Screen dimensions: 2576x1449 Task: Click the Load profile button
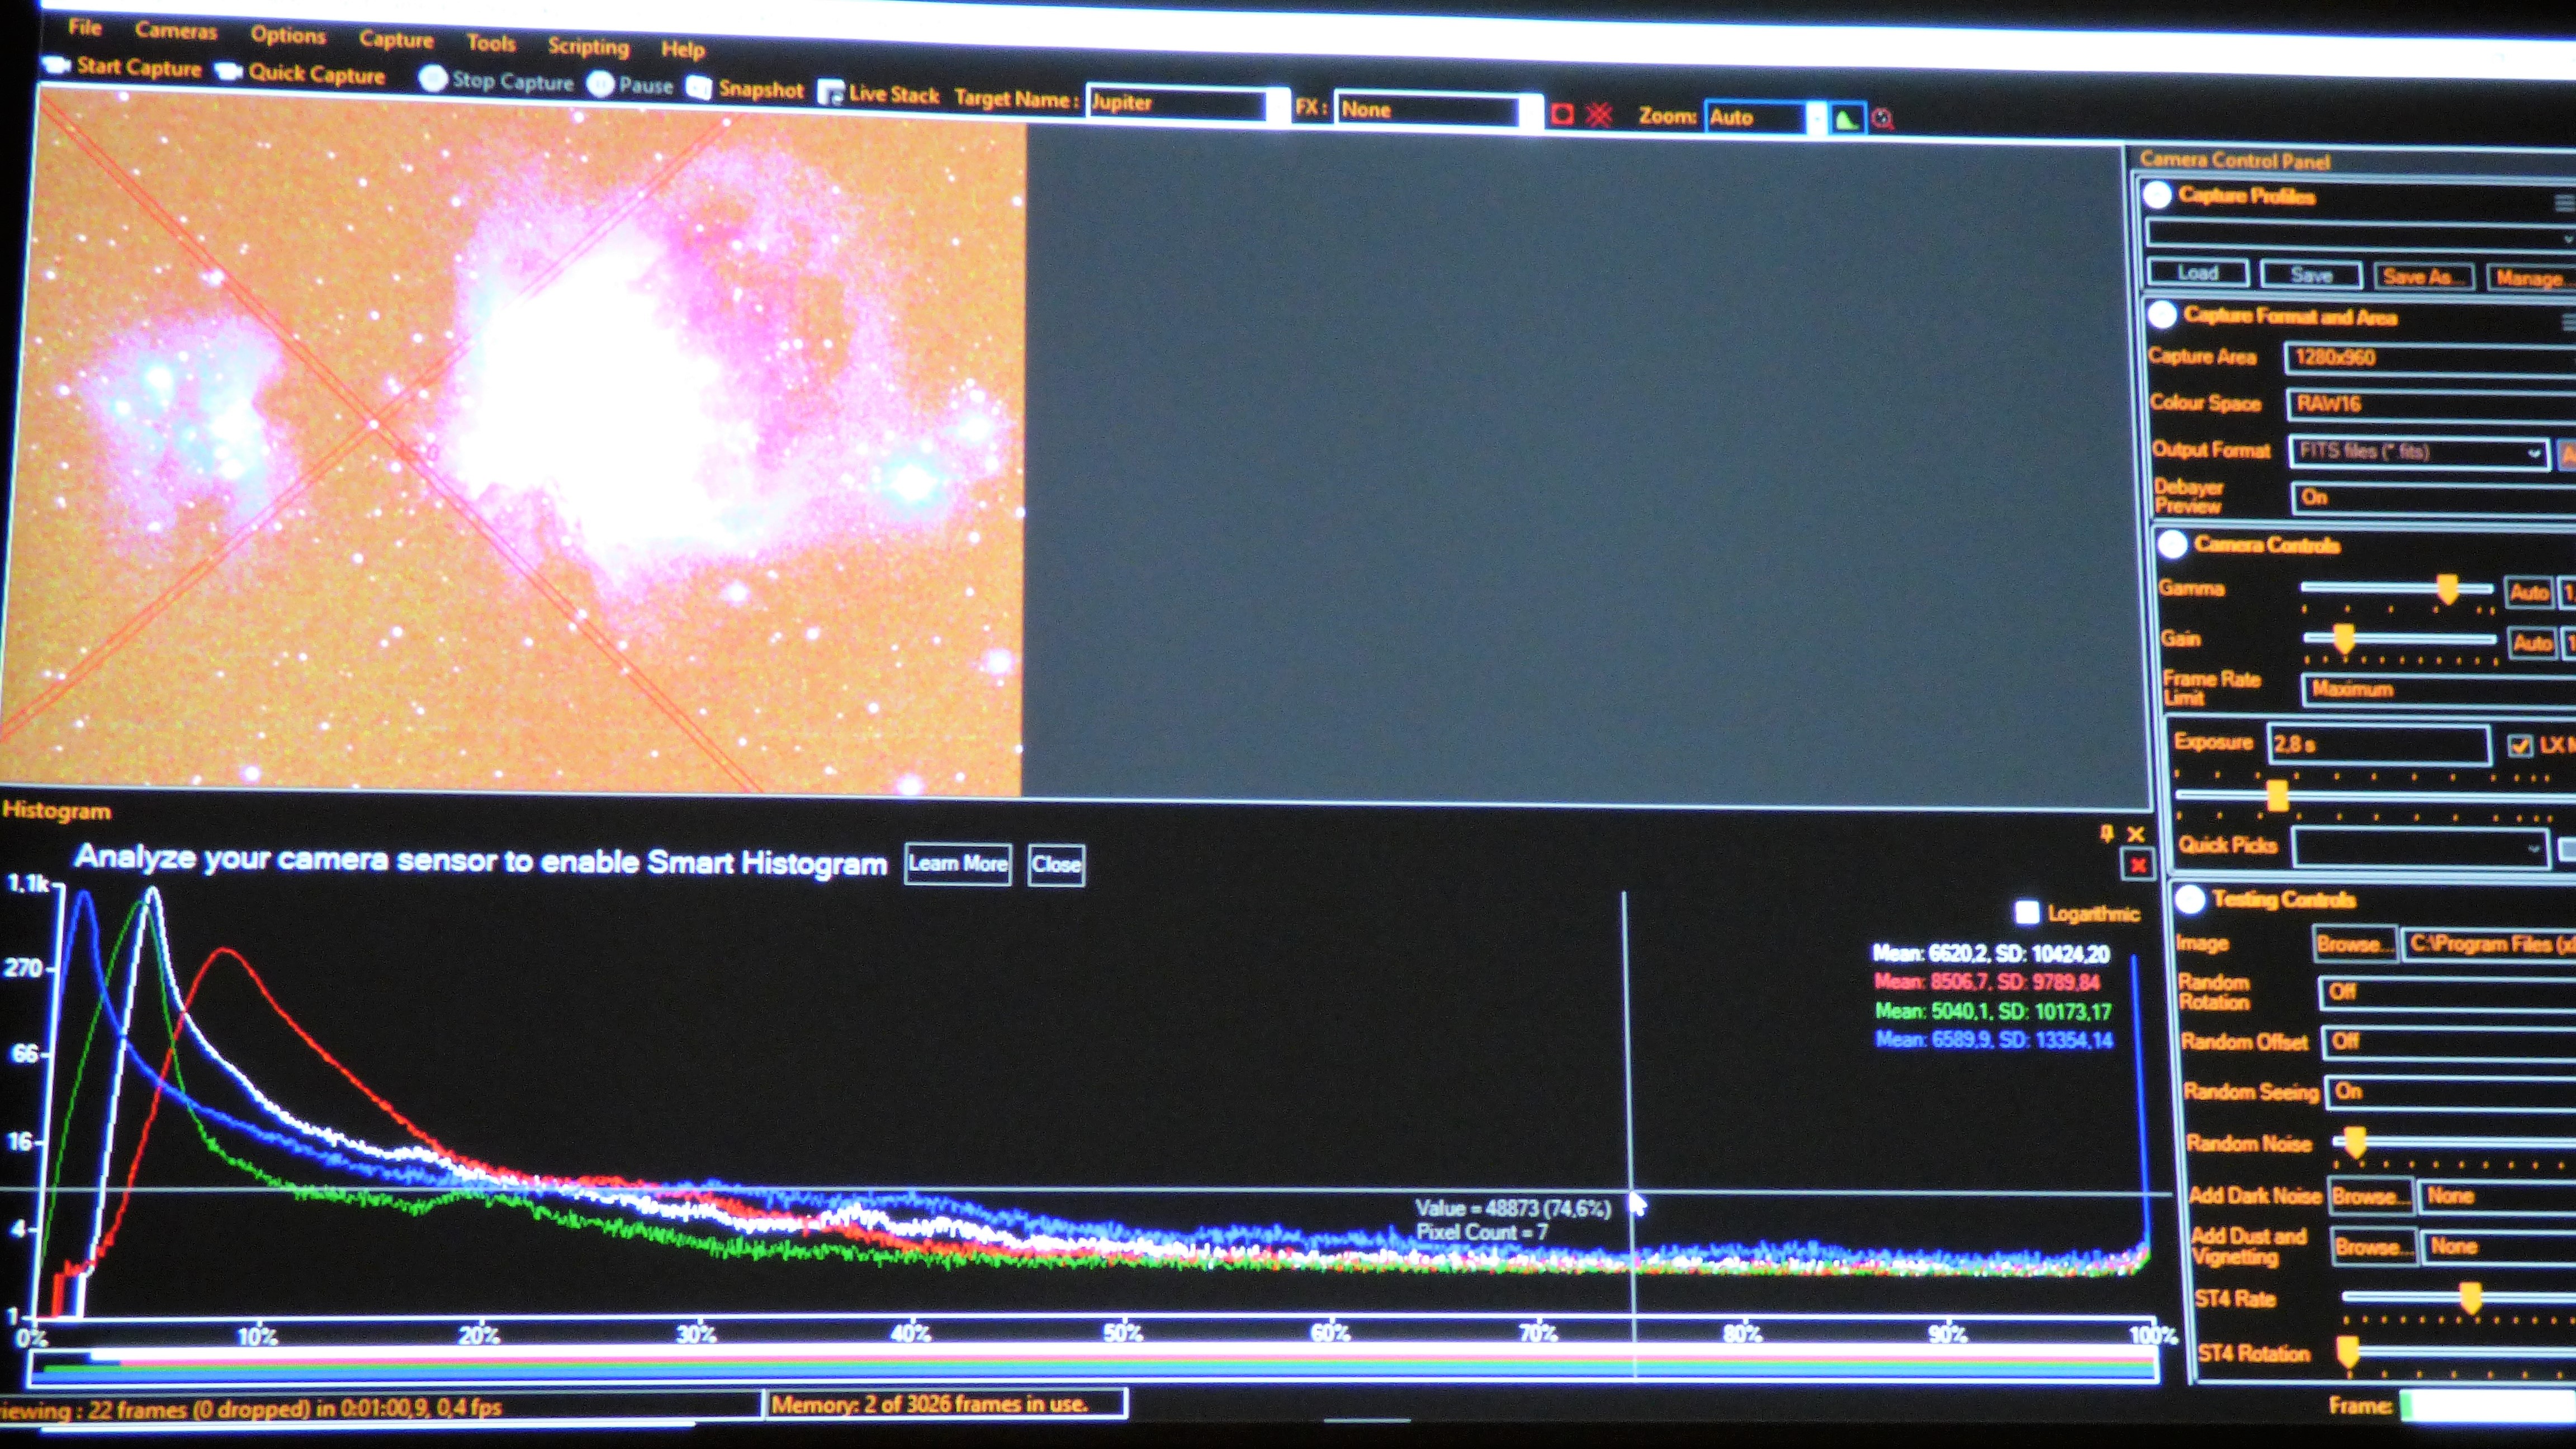[x=2198, y=272]
